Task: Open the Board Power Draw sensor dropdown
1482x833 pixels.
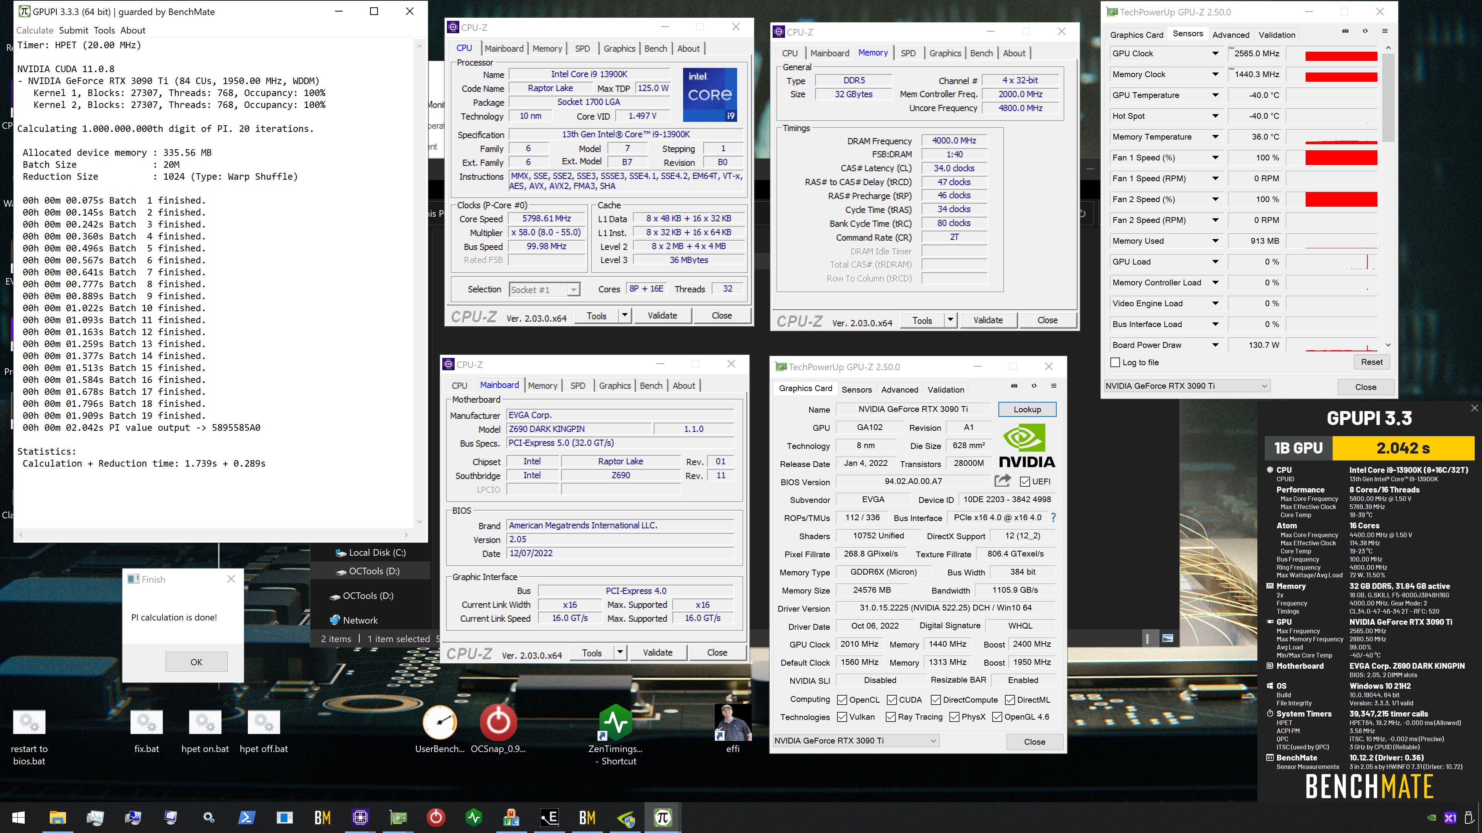Action: pos(1215,345)
